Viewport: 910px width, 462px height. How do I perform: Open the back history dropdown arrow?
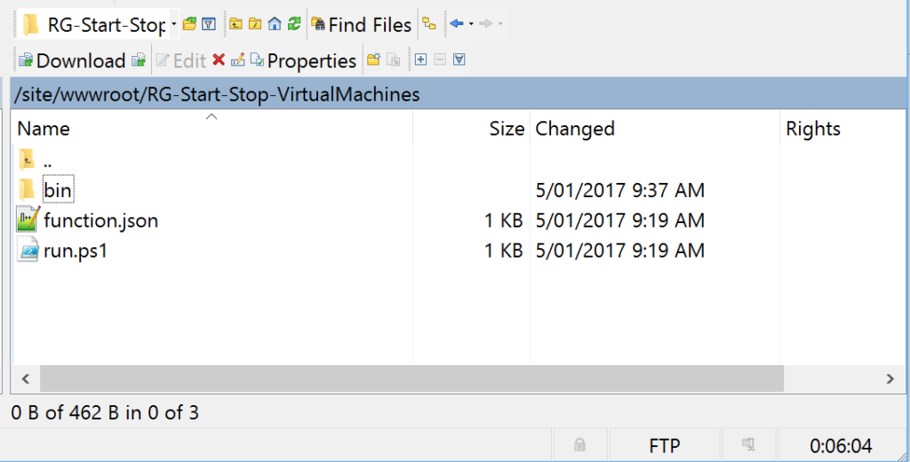(471, 25)
